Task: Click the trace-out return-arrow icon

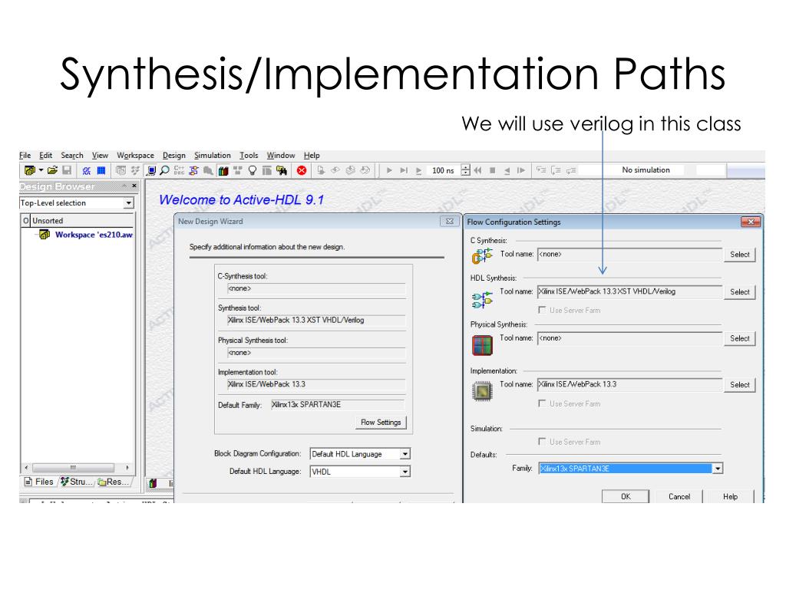Action: coord(571,170)
